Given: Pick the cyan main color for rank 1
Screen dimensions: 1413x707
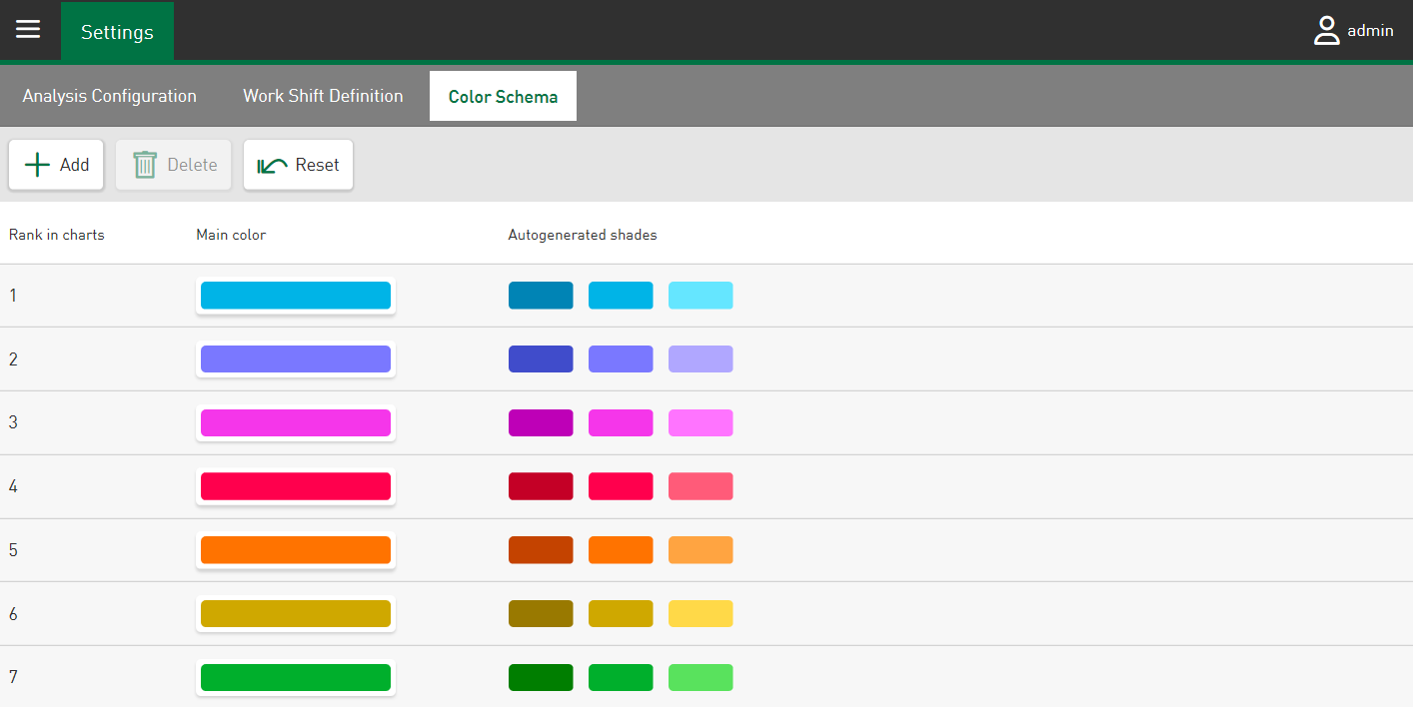Looking at the screenshot, I should point(296,296).
